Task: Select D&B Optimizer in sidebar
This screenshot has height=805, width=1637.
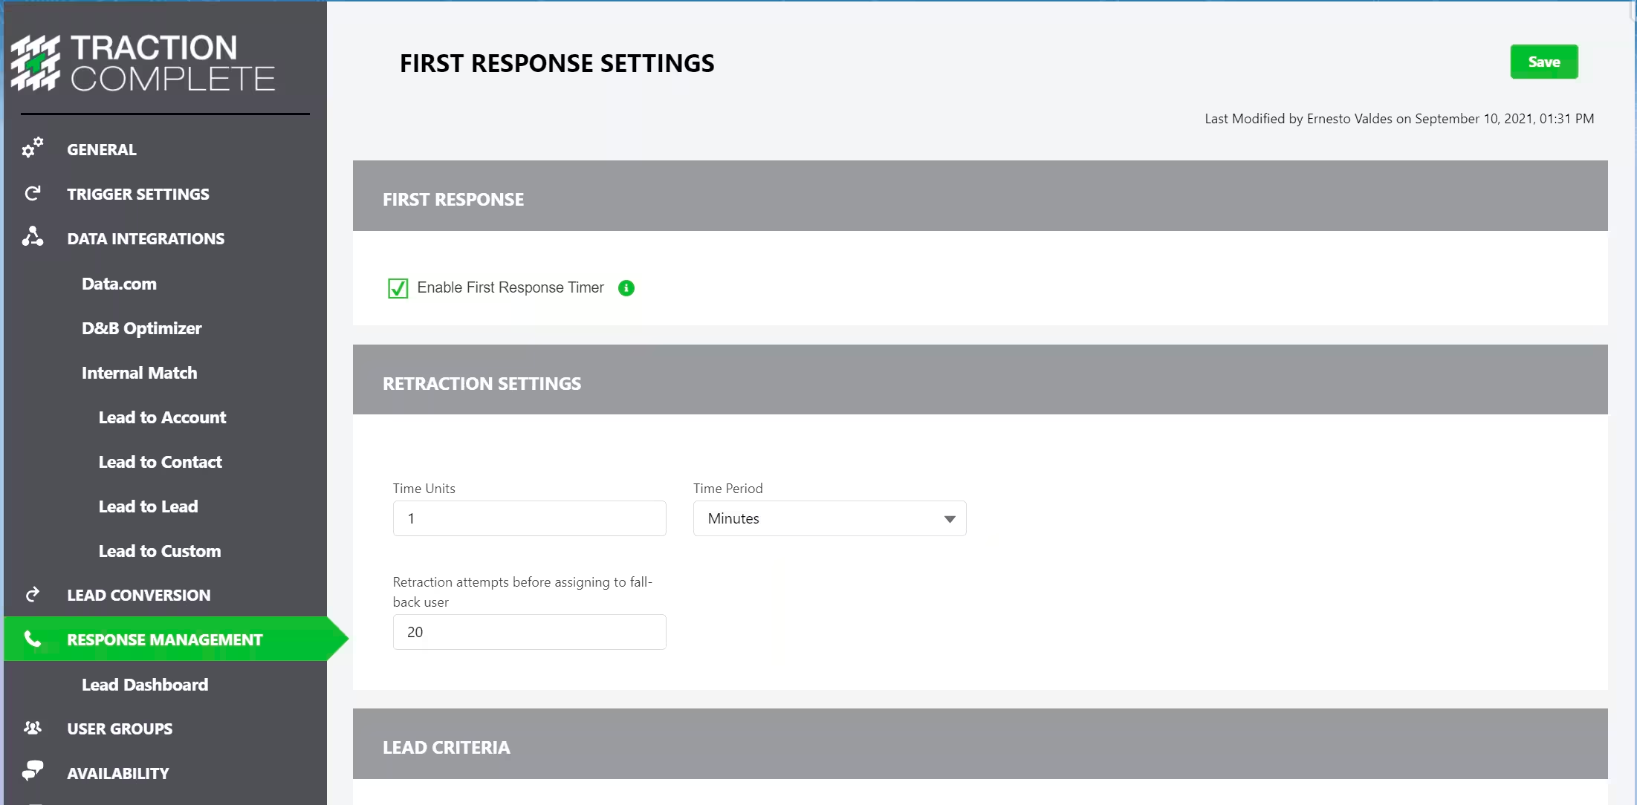Action: 141,328
